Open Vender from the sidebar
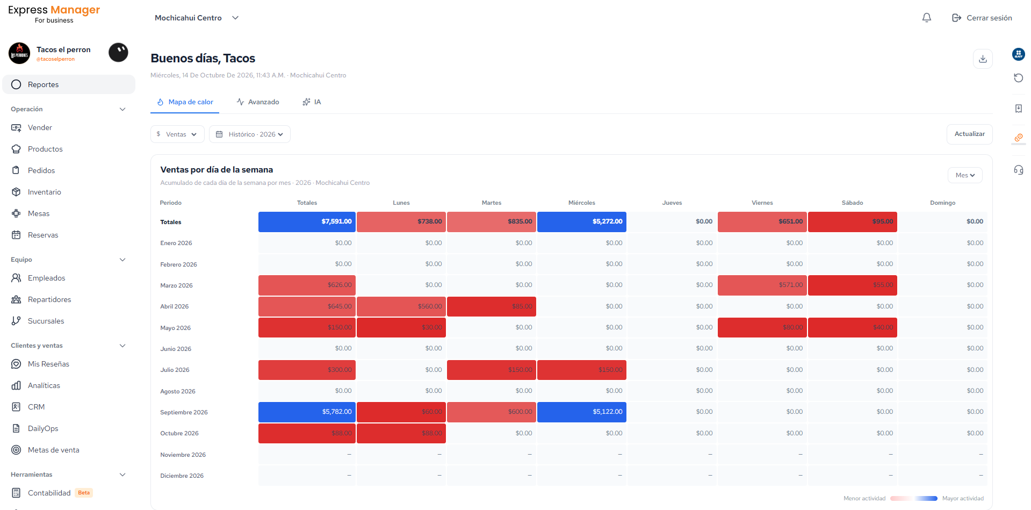The width and height of the screenshot is (1031, 510). (69, 127)
